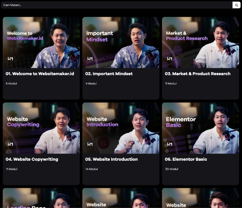Screen dimensions: 242x208
Task: Click 11 Modul under Website Copywriting
Action: [x=12, y=169]
